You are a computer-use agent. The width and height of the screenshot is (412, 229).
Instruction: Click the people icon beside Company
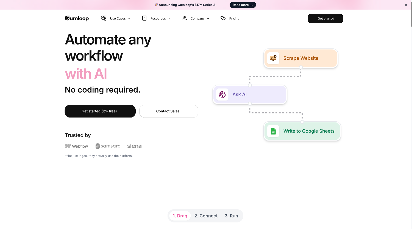[x=184, y=18]
